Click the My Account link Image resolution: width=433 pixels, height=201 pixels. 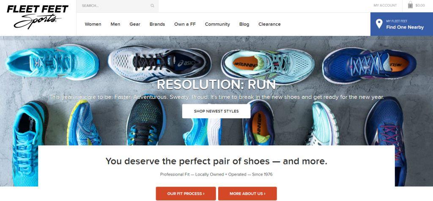click(385, 5)
